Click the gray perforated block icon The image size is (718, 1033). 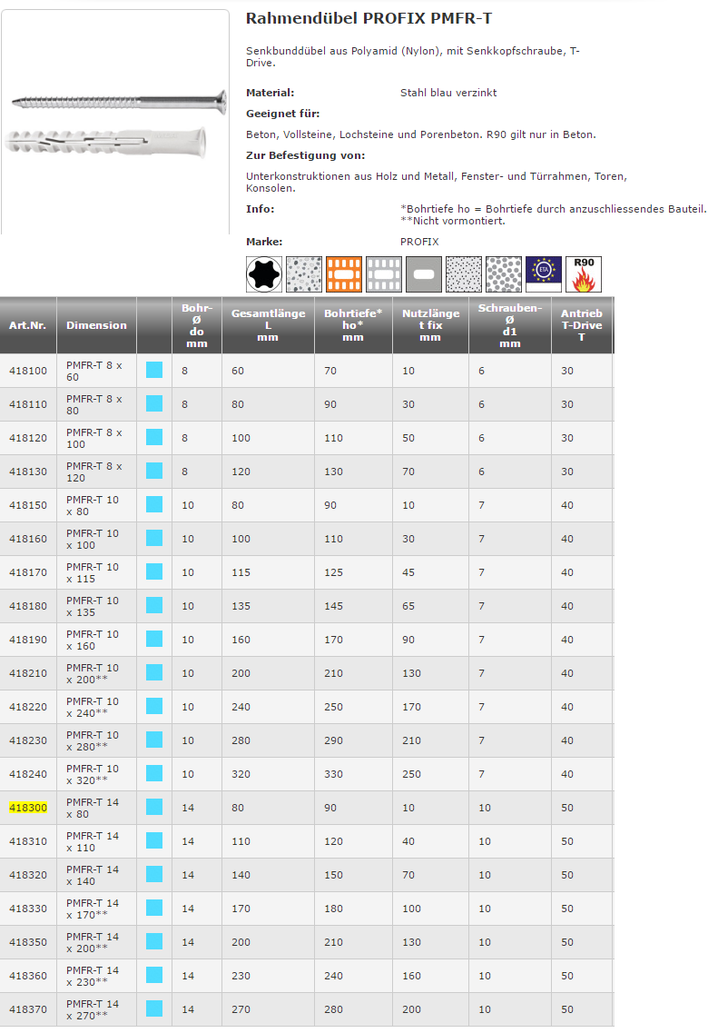(384, 274)
